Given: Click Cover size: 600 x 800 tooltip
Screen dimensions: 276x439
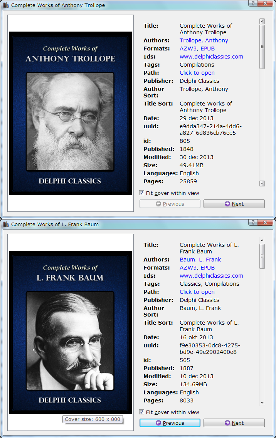Looking at the screenshot, I should click(93, 419).
